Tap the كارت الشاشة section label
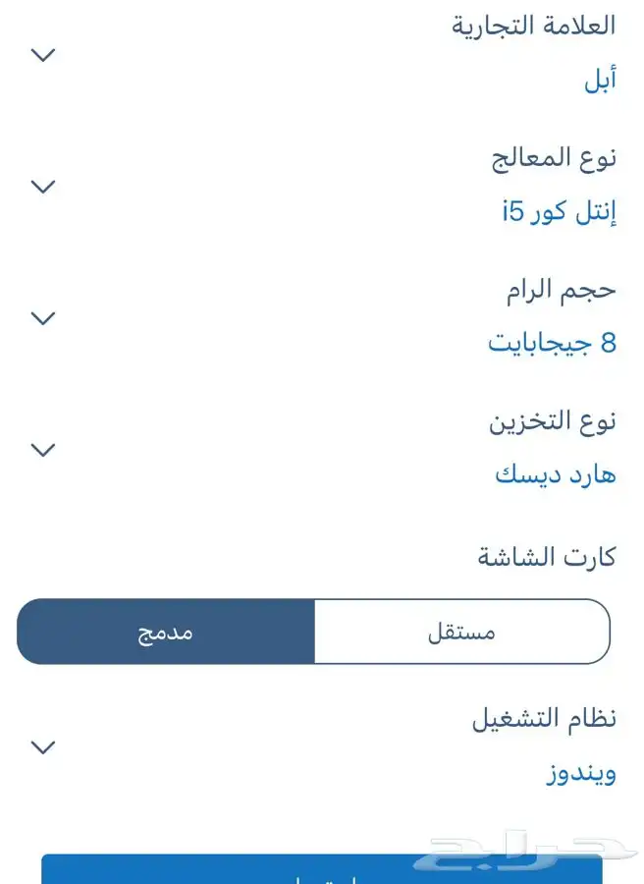644x884 pixels. [547, 557]
